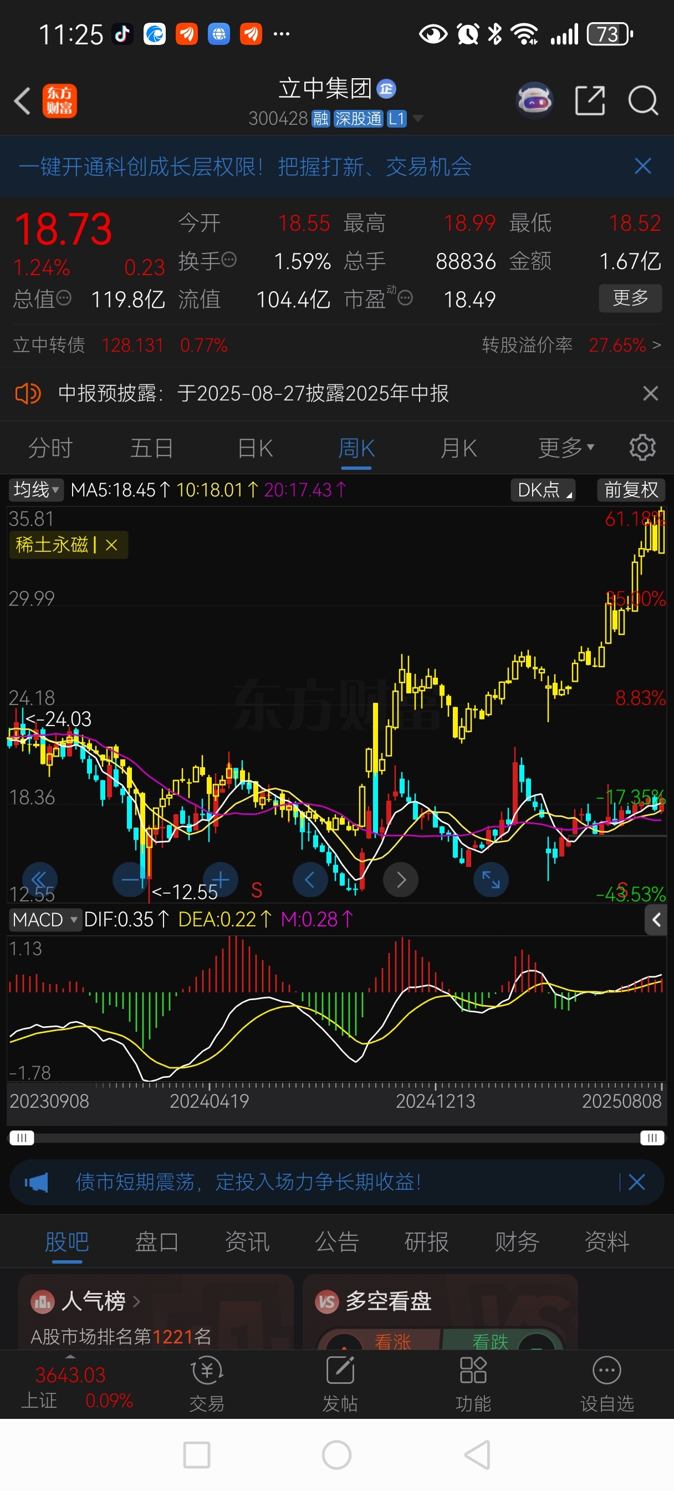674x1491 pixels.
Task: Grab the left range slider handle
Action: point(22,1138)
